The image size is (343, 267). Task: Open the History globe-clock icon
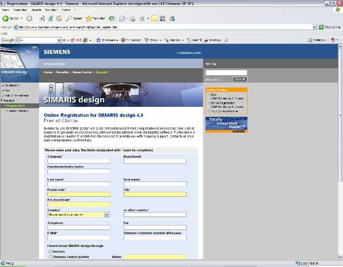[112, 19]
